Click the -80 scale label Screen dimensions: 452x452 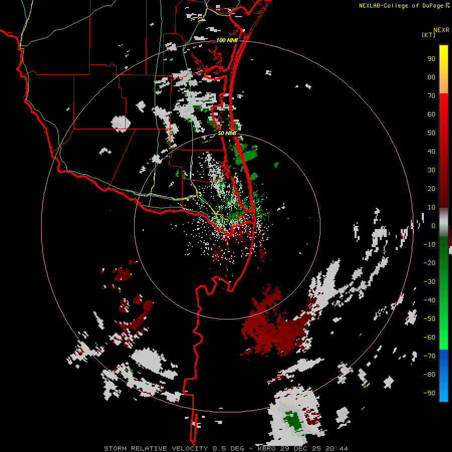(x=429, y=375)
